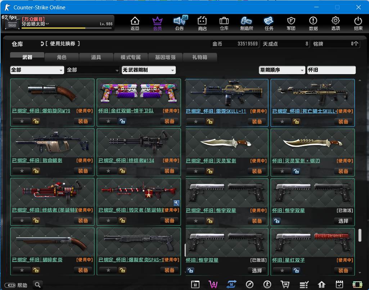Image resolution: width=369 pixels, height=290 pixels.
Task: Click the inventory scrollbar thumb
Action: [360, 235]
